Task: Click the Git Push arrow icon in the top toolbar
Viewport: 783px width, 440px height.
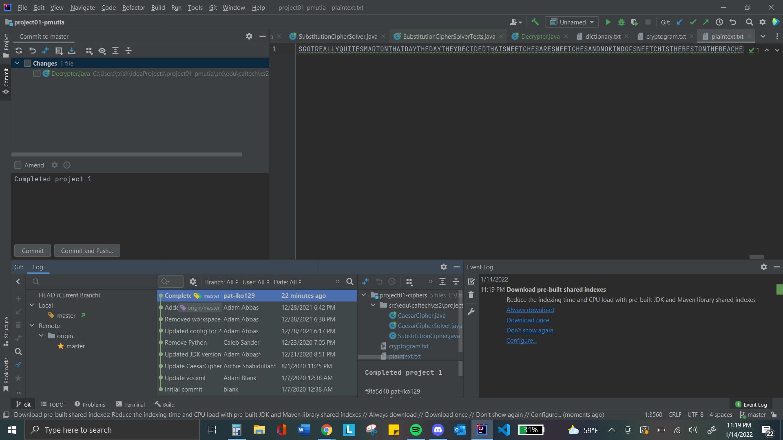Action: (x=706, y=22)
